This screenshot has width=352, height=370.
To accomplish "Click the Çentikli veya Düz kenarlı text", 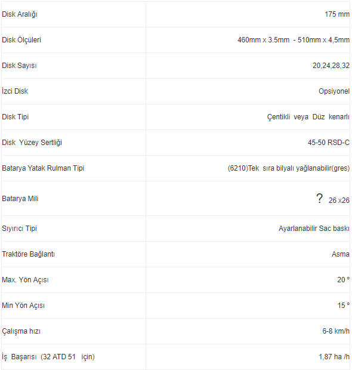I will pos(308,117).
